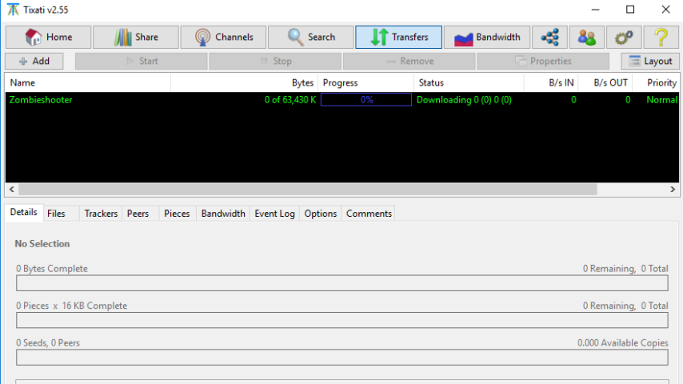Sort transfers by Progress column
Image resolution: width=683 pixels, height=384 pixels.
[x=366, y=83]
